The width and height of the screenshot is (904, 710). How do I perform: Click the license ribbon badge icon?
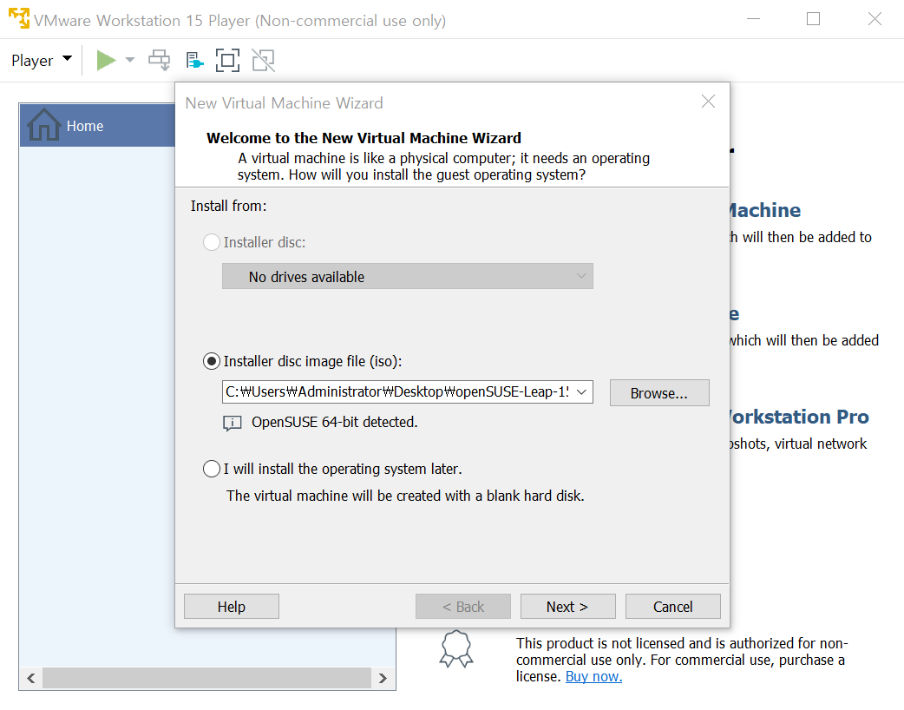click(456, 649)
